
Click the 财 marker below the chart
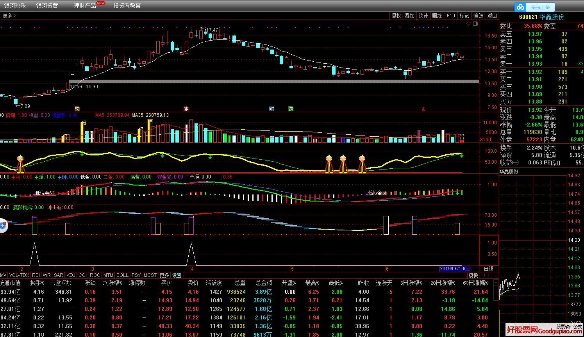pyautogui.click(x=271, y=109)
